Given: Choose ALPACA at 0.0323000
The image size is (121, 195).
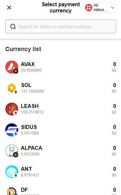Looking at the screenshot, I should pos(61,151).
